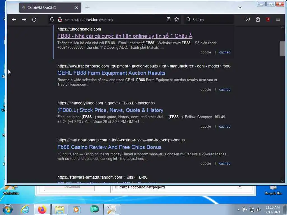Image resolution: width=287 pixels, height=215 pixels.
Task: Switch to Firefox on the taskbar
Action: (42, 209)
